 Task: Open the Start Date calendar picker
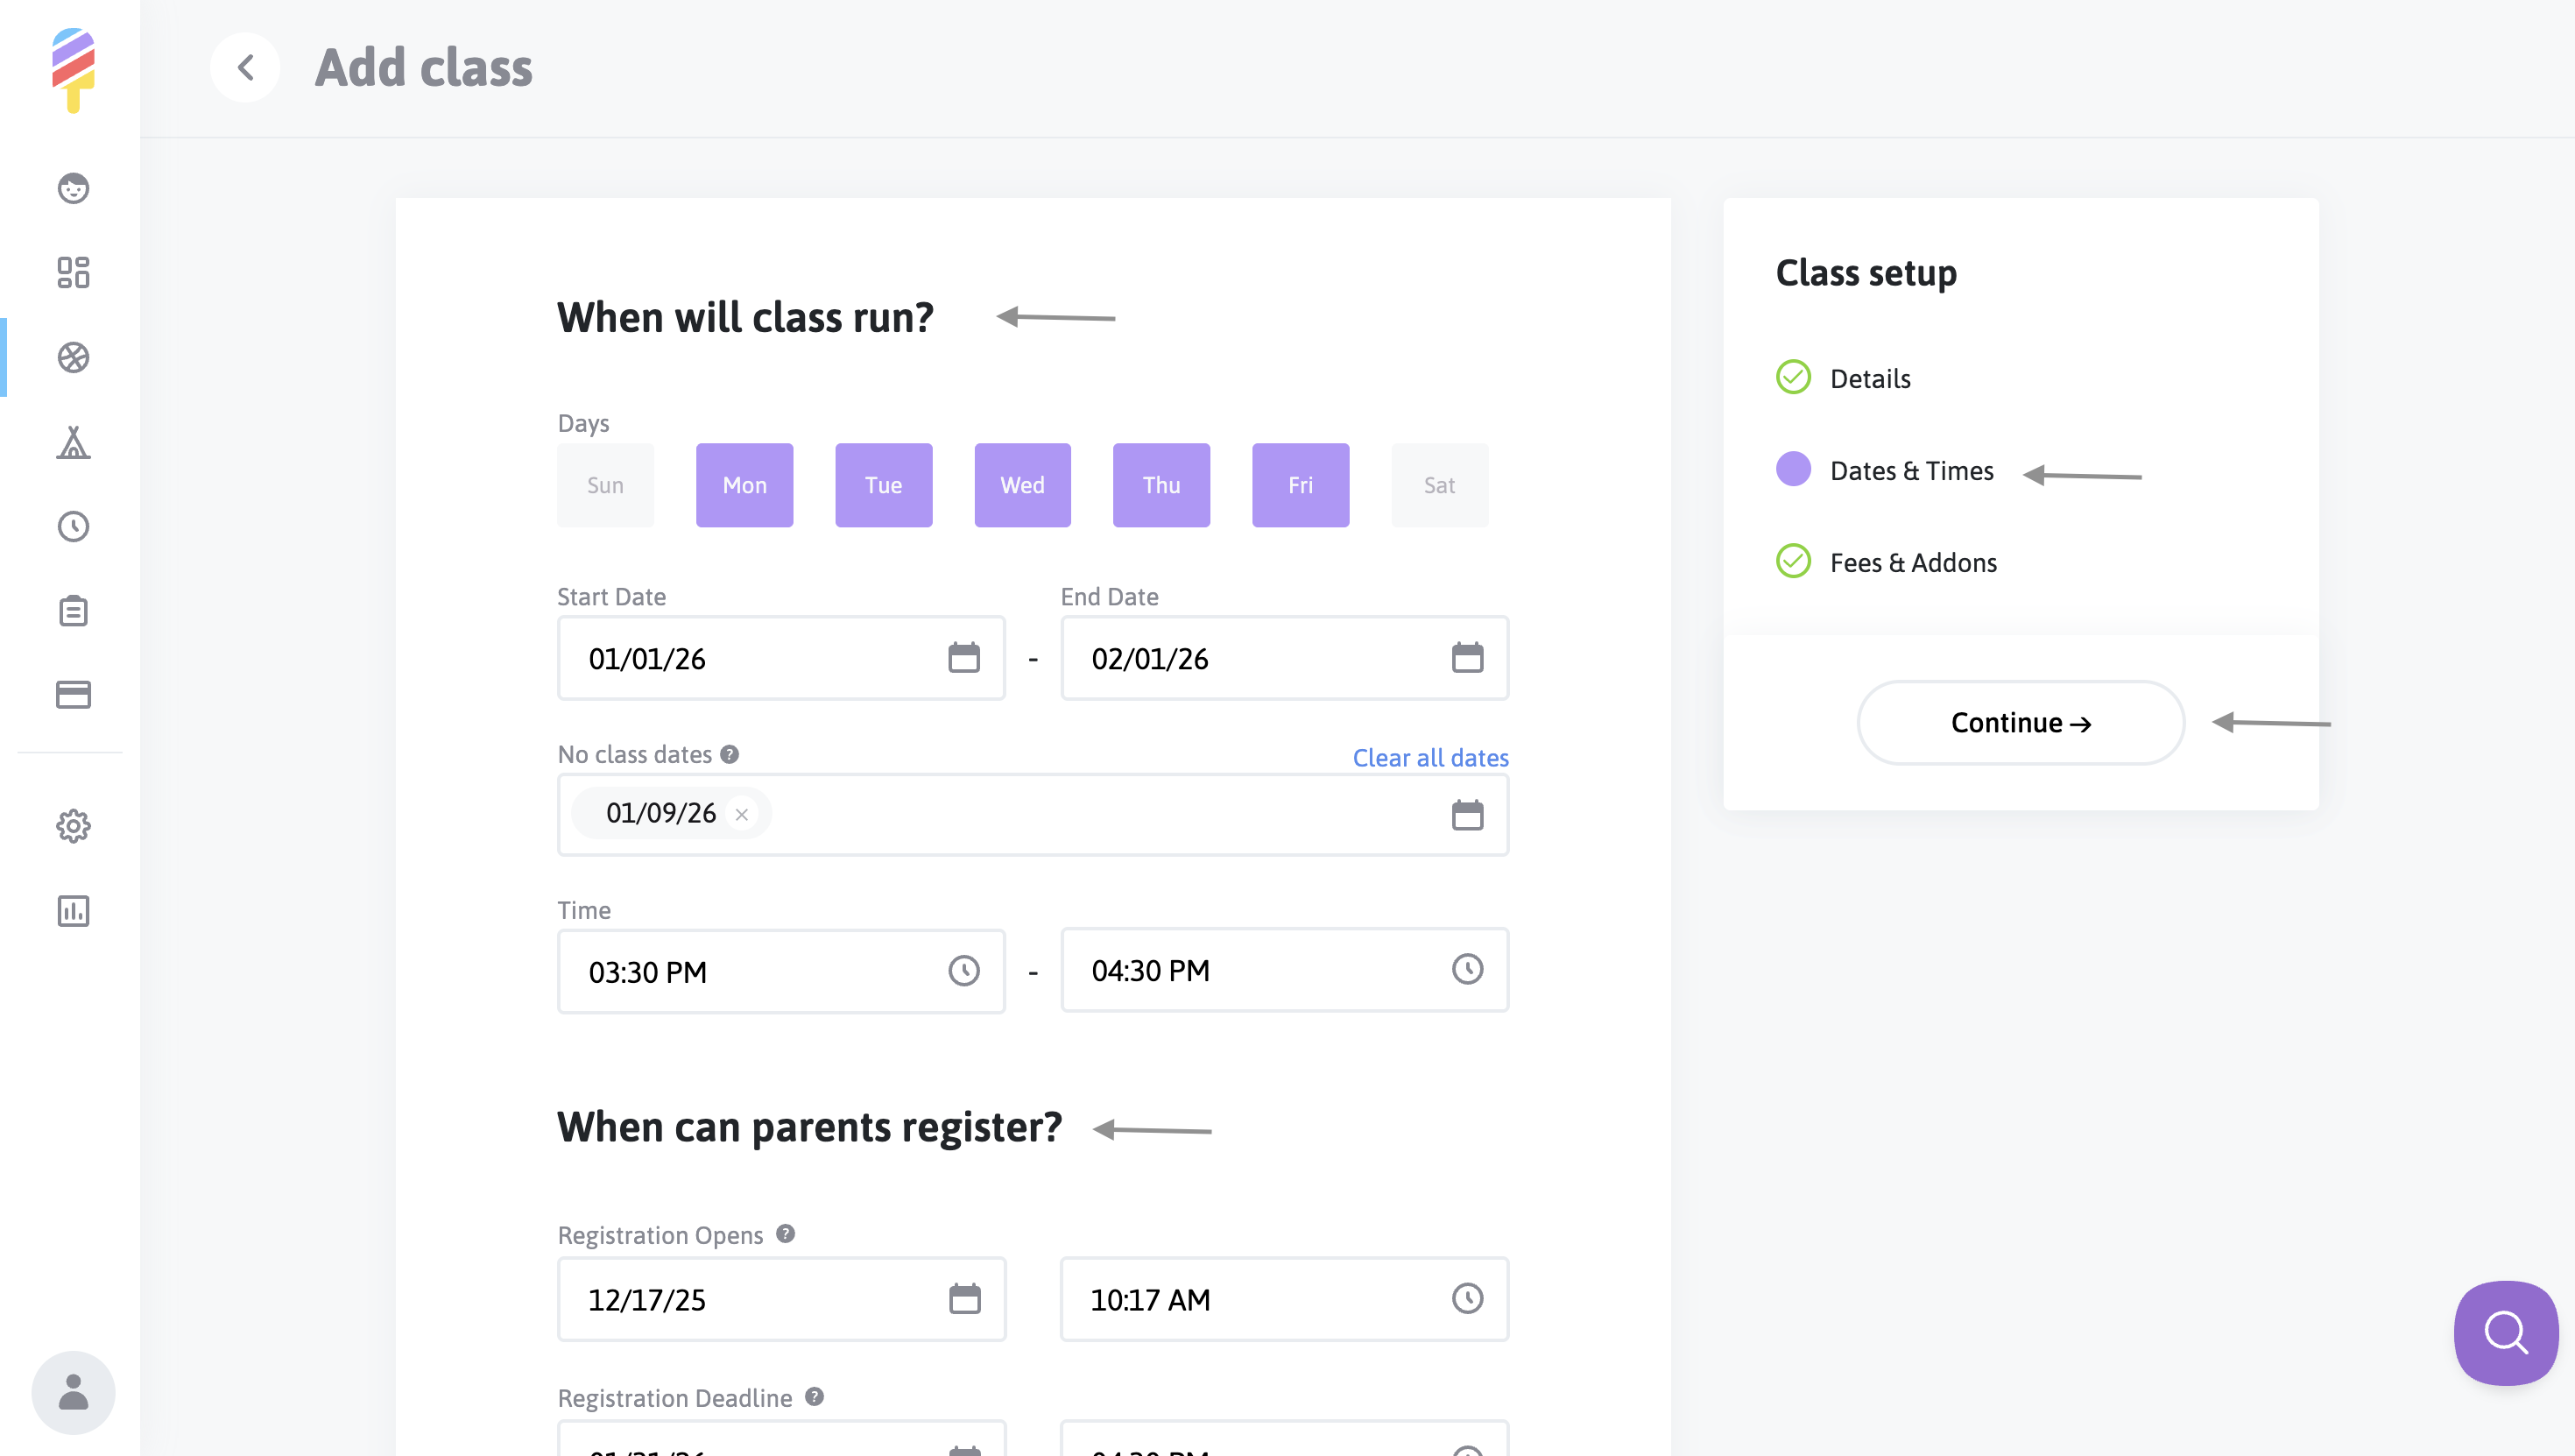click(x=963, y=658)
